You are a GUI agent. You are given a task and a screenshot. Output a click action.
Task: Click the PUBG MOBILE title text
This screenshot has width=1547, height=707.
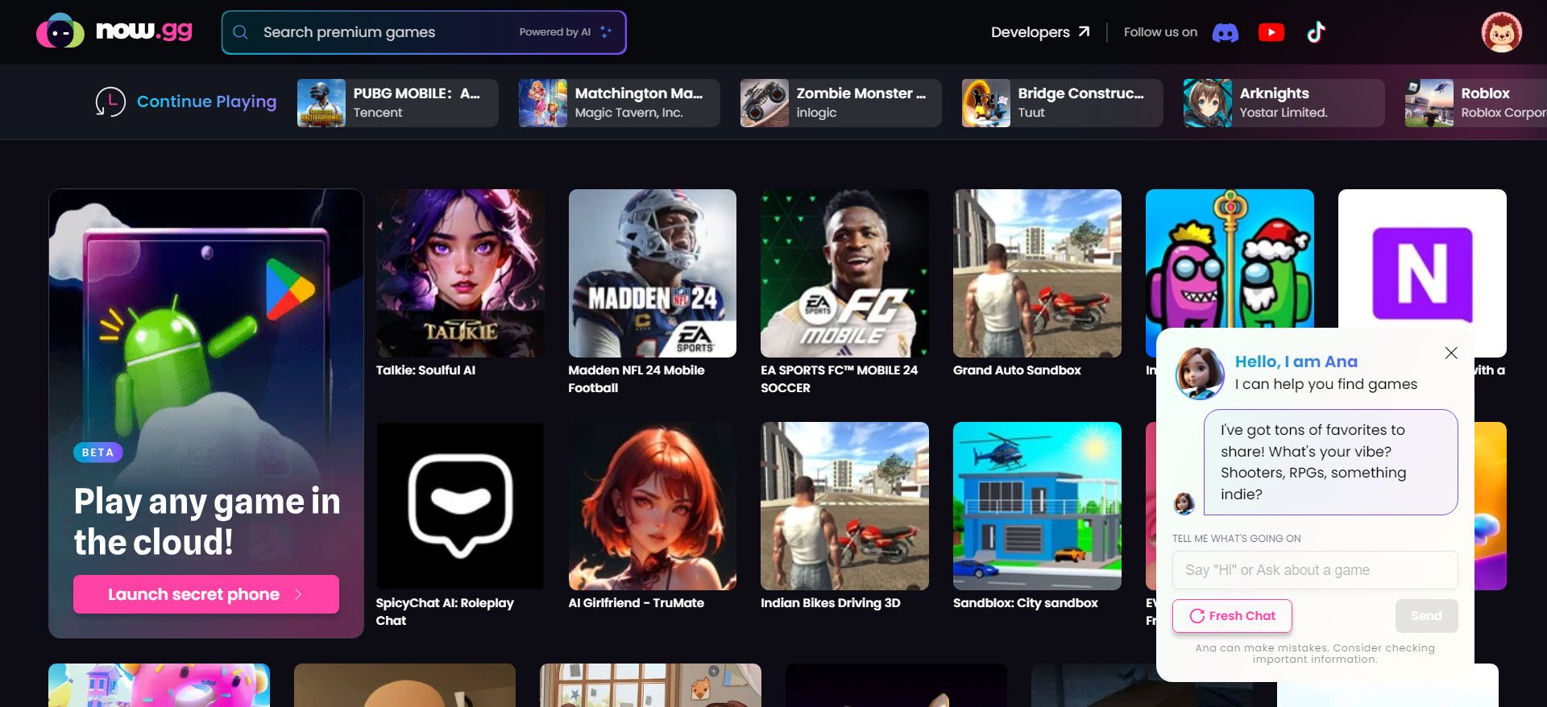(x=417, y=93)
